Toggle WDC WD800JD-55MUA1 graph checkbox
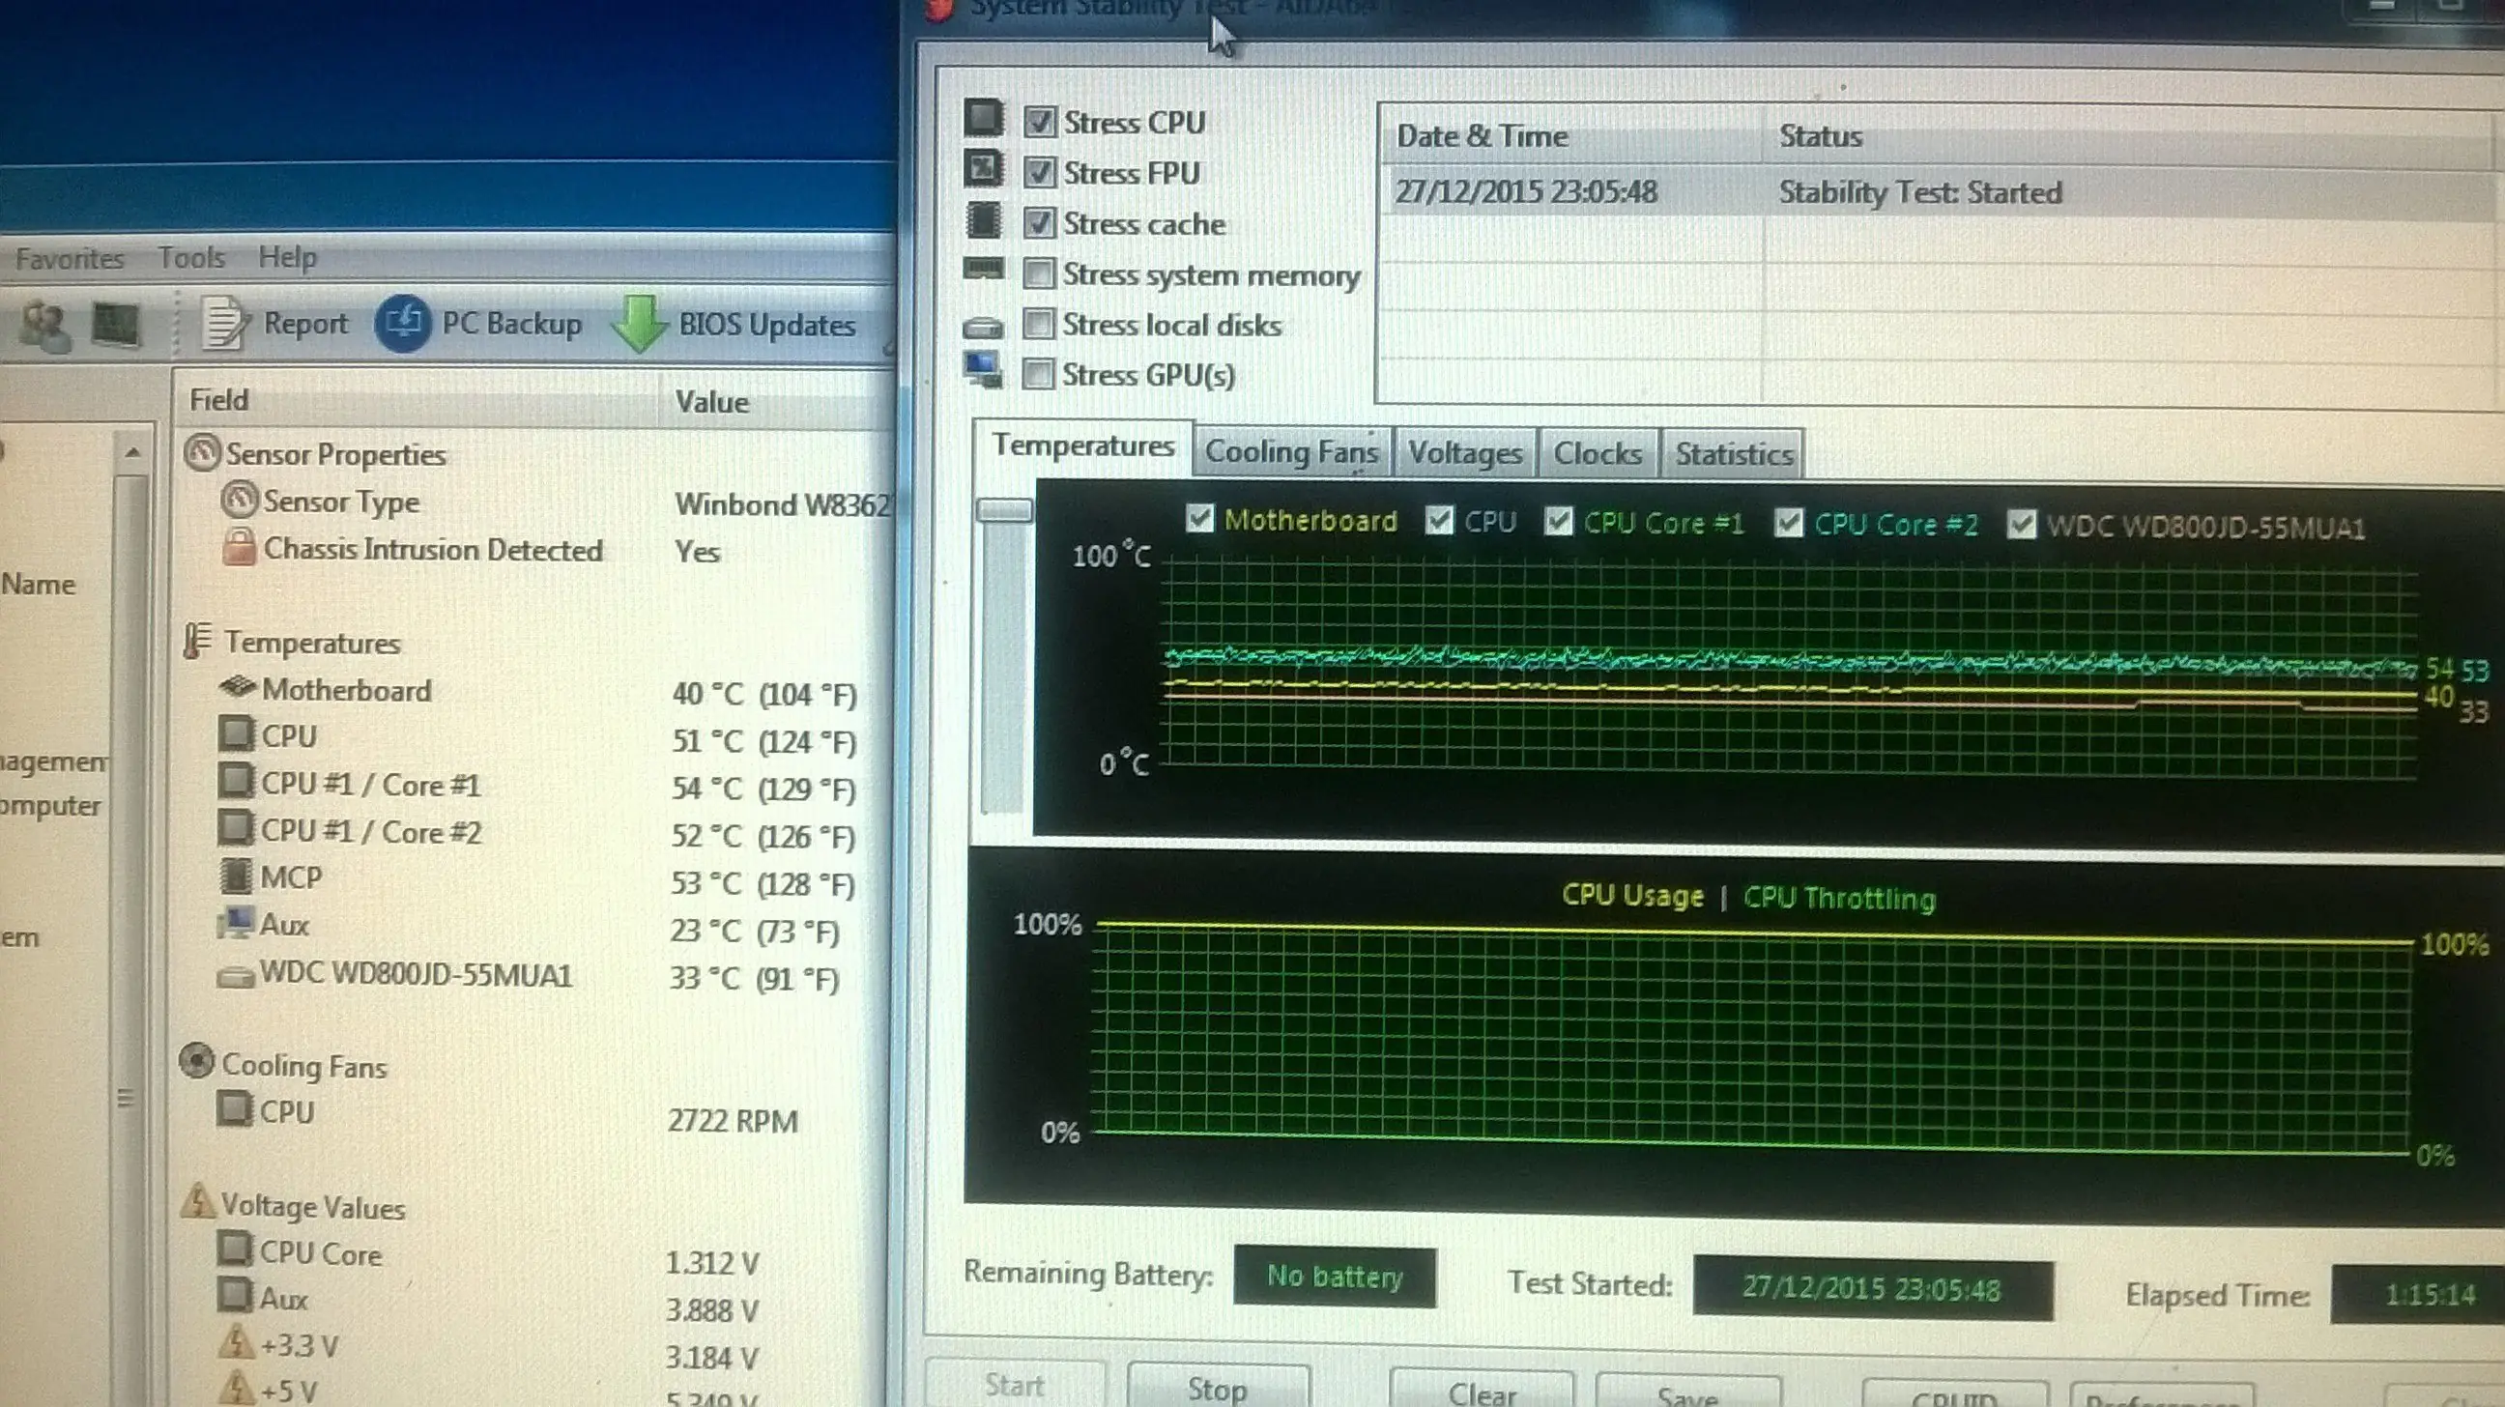2505x1407 pixels. tap(2022, 525)
